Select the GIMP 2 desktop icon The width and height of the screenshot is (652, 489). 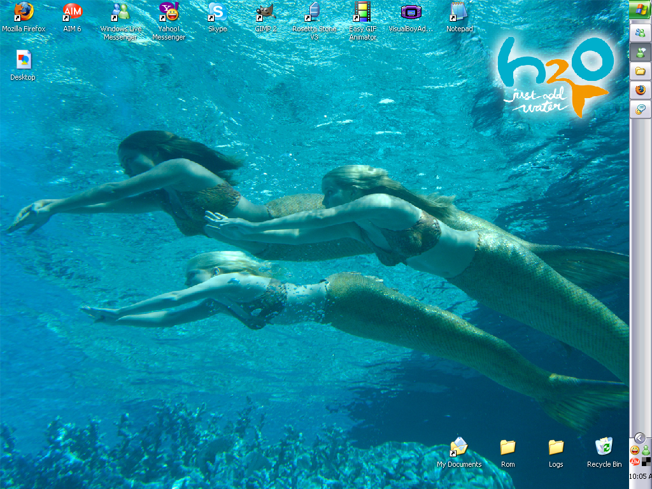coord(266,17)
